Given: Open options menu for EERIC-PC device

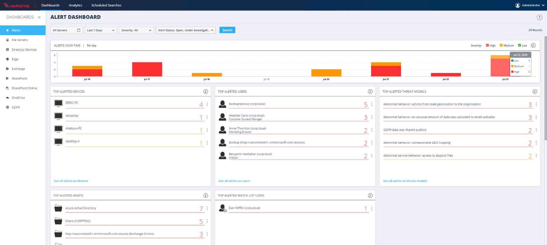Looking at the screenshot, I should point(207,104).
